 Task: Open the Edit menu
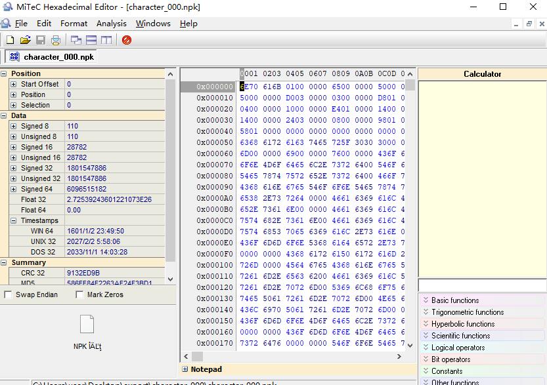tap(44, 24)
